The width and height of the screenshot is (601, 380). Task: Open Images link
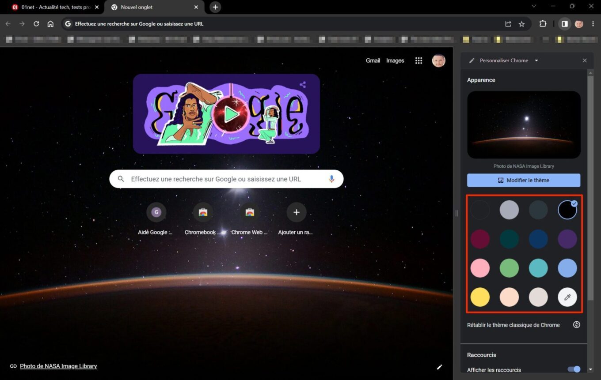(x=395, y=60)
